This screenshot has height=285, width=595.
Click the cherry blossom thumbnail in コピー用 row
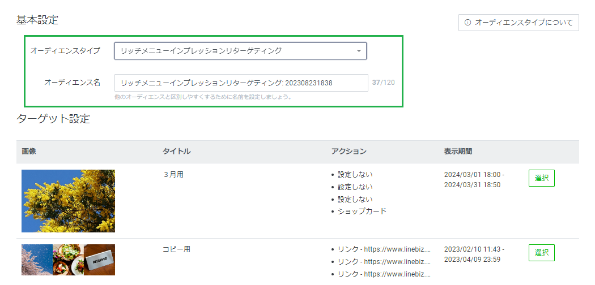click(37, 260)
